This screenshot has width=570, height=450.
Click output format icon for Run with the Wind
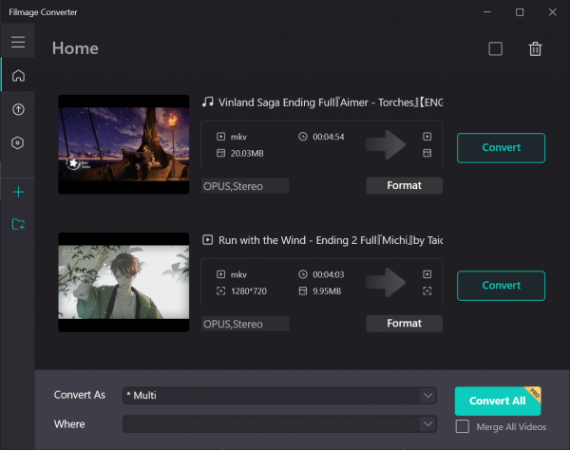tap(427, 273)
